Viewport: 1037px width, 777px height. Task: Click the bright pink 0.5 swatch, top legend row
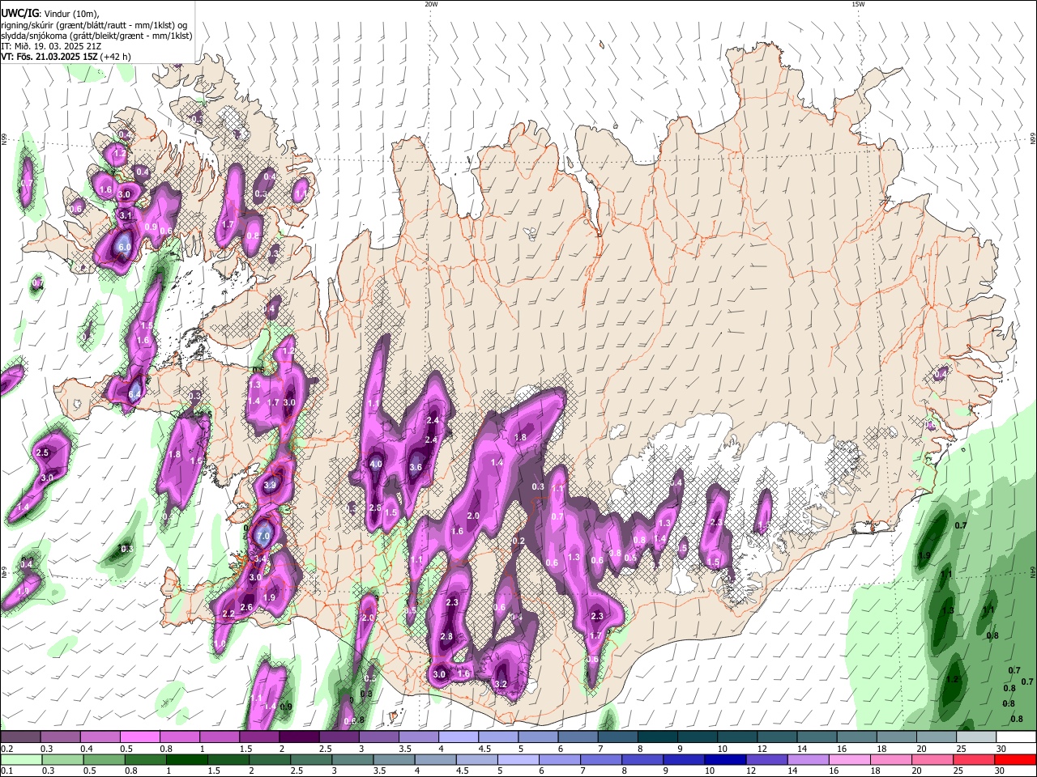[x=139, y=737]
